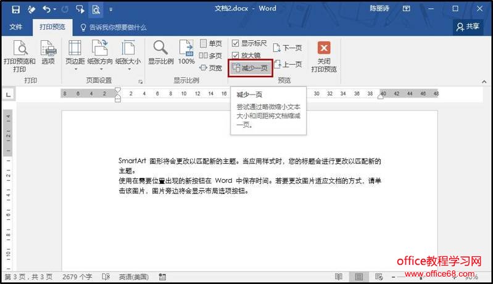Click 打印预览和打印 button
This screenshot has width=493, height=284.
[20, 56]
